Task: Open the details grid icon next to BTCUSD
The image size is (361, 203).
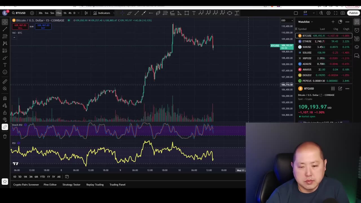Action: point(333,89)
